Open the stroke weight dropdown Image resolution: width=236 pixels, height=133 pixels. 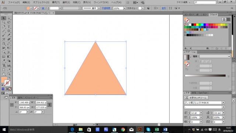60,8
